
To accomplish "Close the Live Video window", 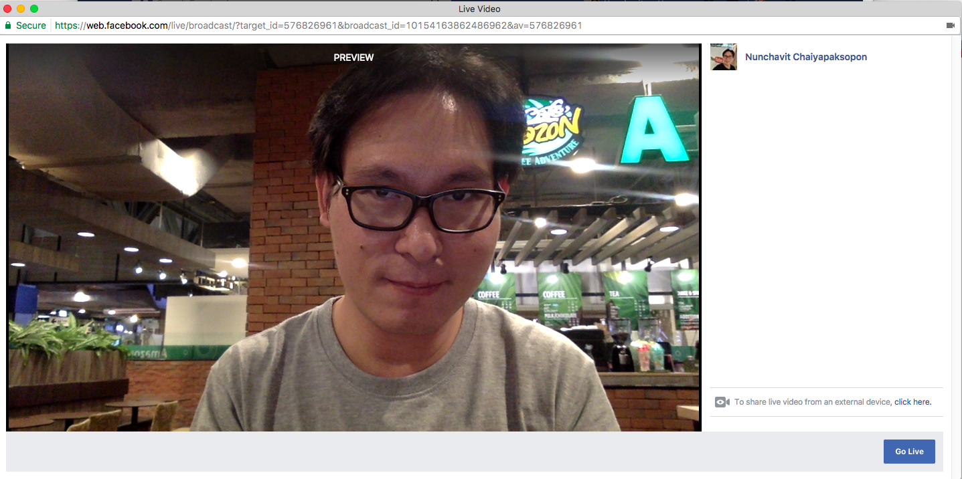I will pos(8,9).
